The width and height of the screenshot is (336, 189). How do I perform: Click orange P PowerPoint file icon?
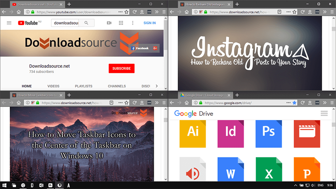point(307,169)
